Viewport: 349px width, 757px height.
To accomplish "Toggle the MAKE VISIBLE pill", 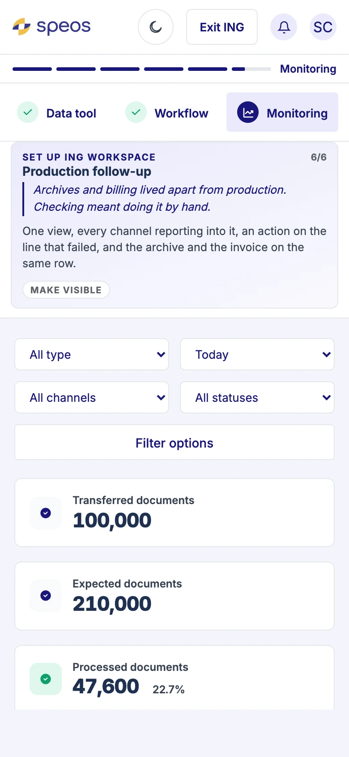I will tap(66, 290).
